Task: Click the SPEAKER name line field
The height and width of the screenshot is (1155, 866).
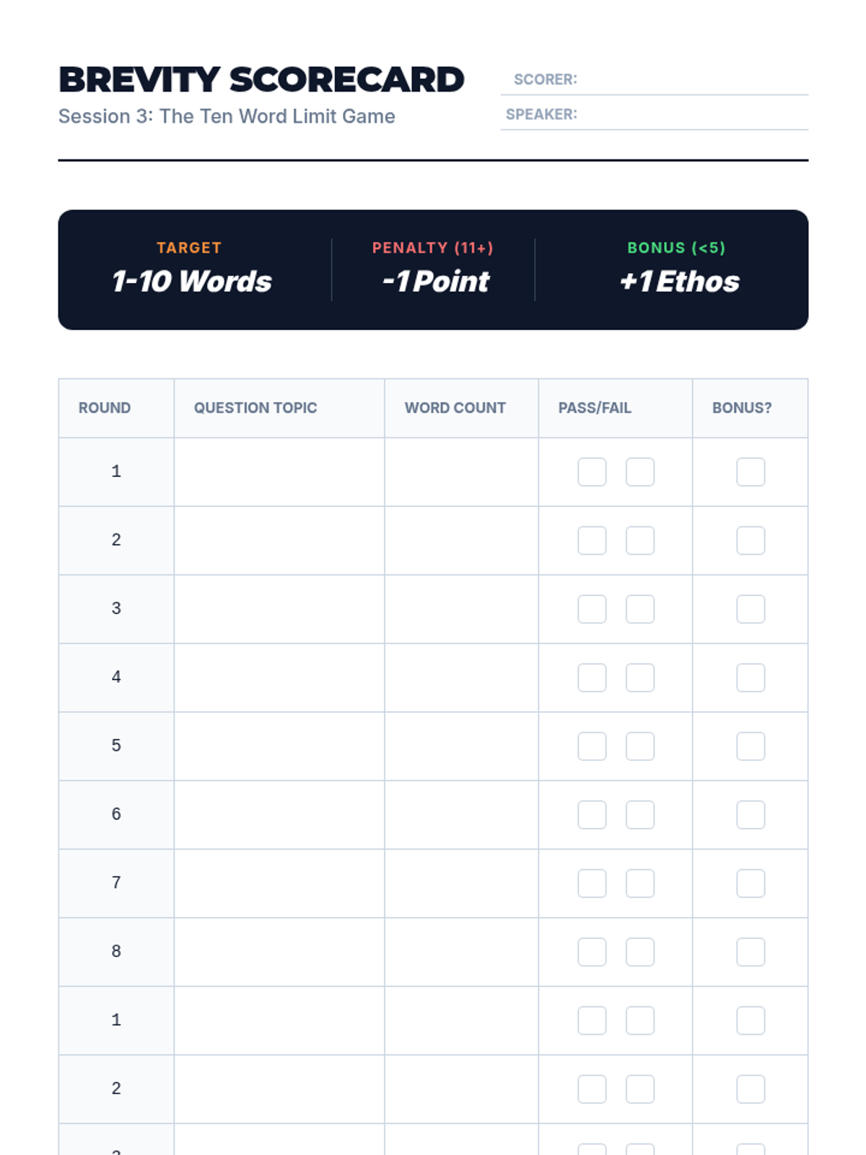Action: pyautogui.click(x=655, y=115)
